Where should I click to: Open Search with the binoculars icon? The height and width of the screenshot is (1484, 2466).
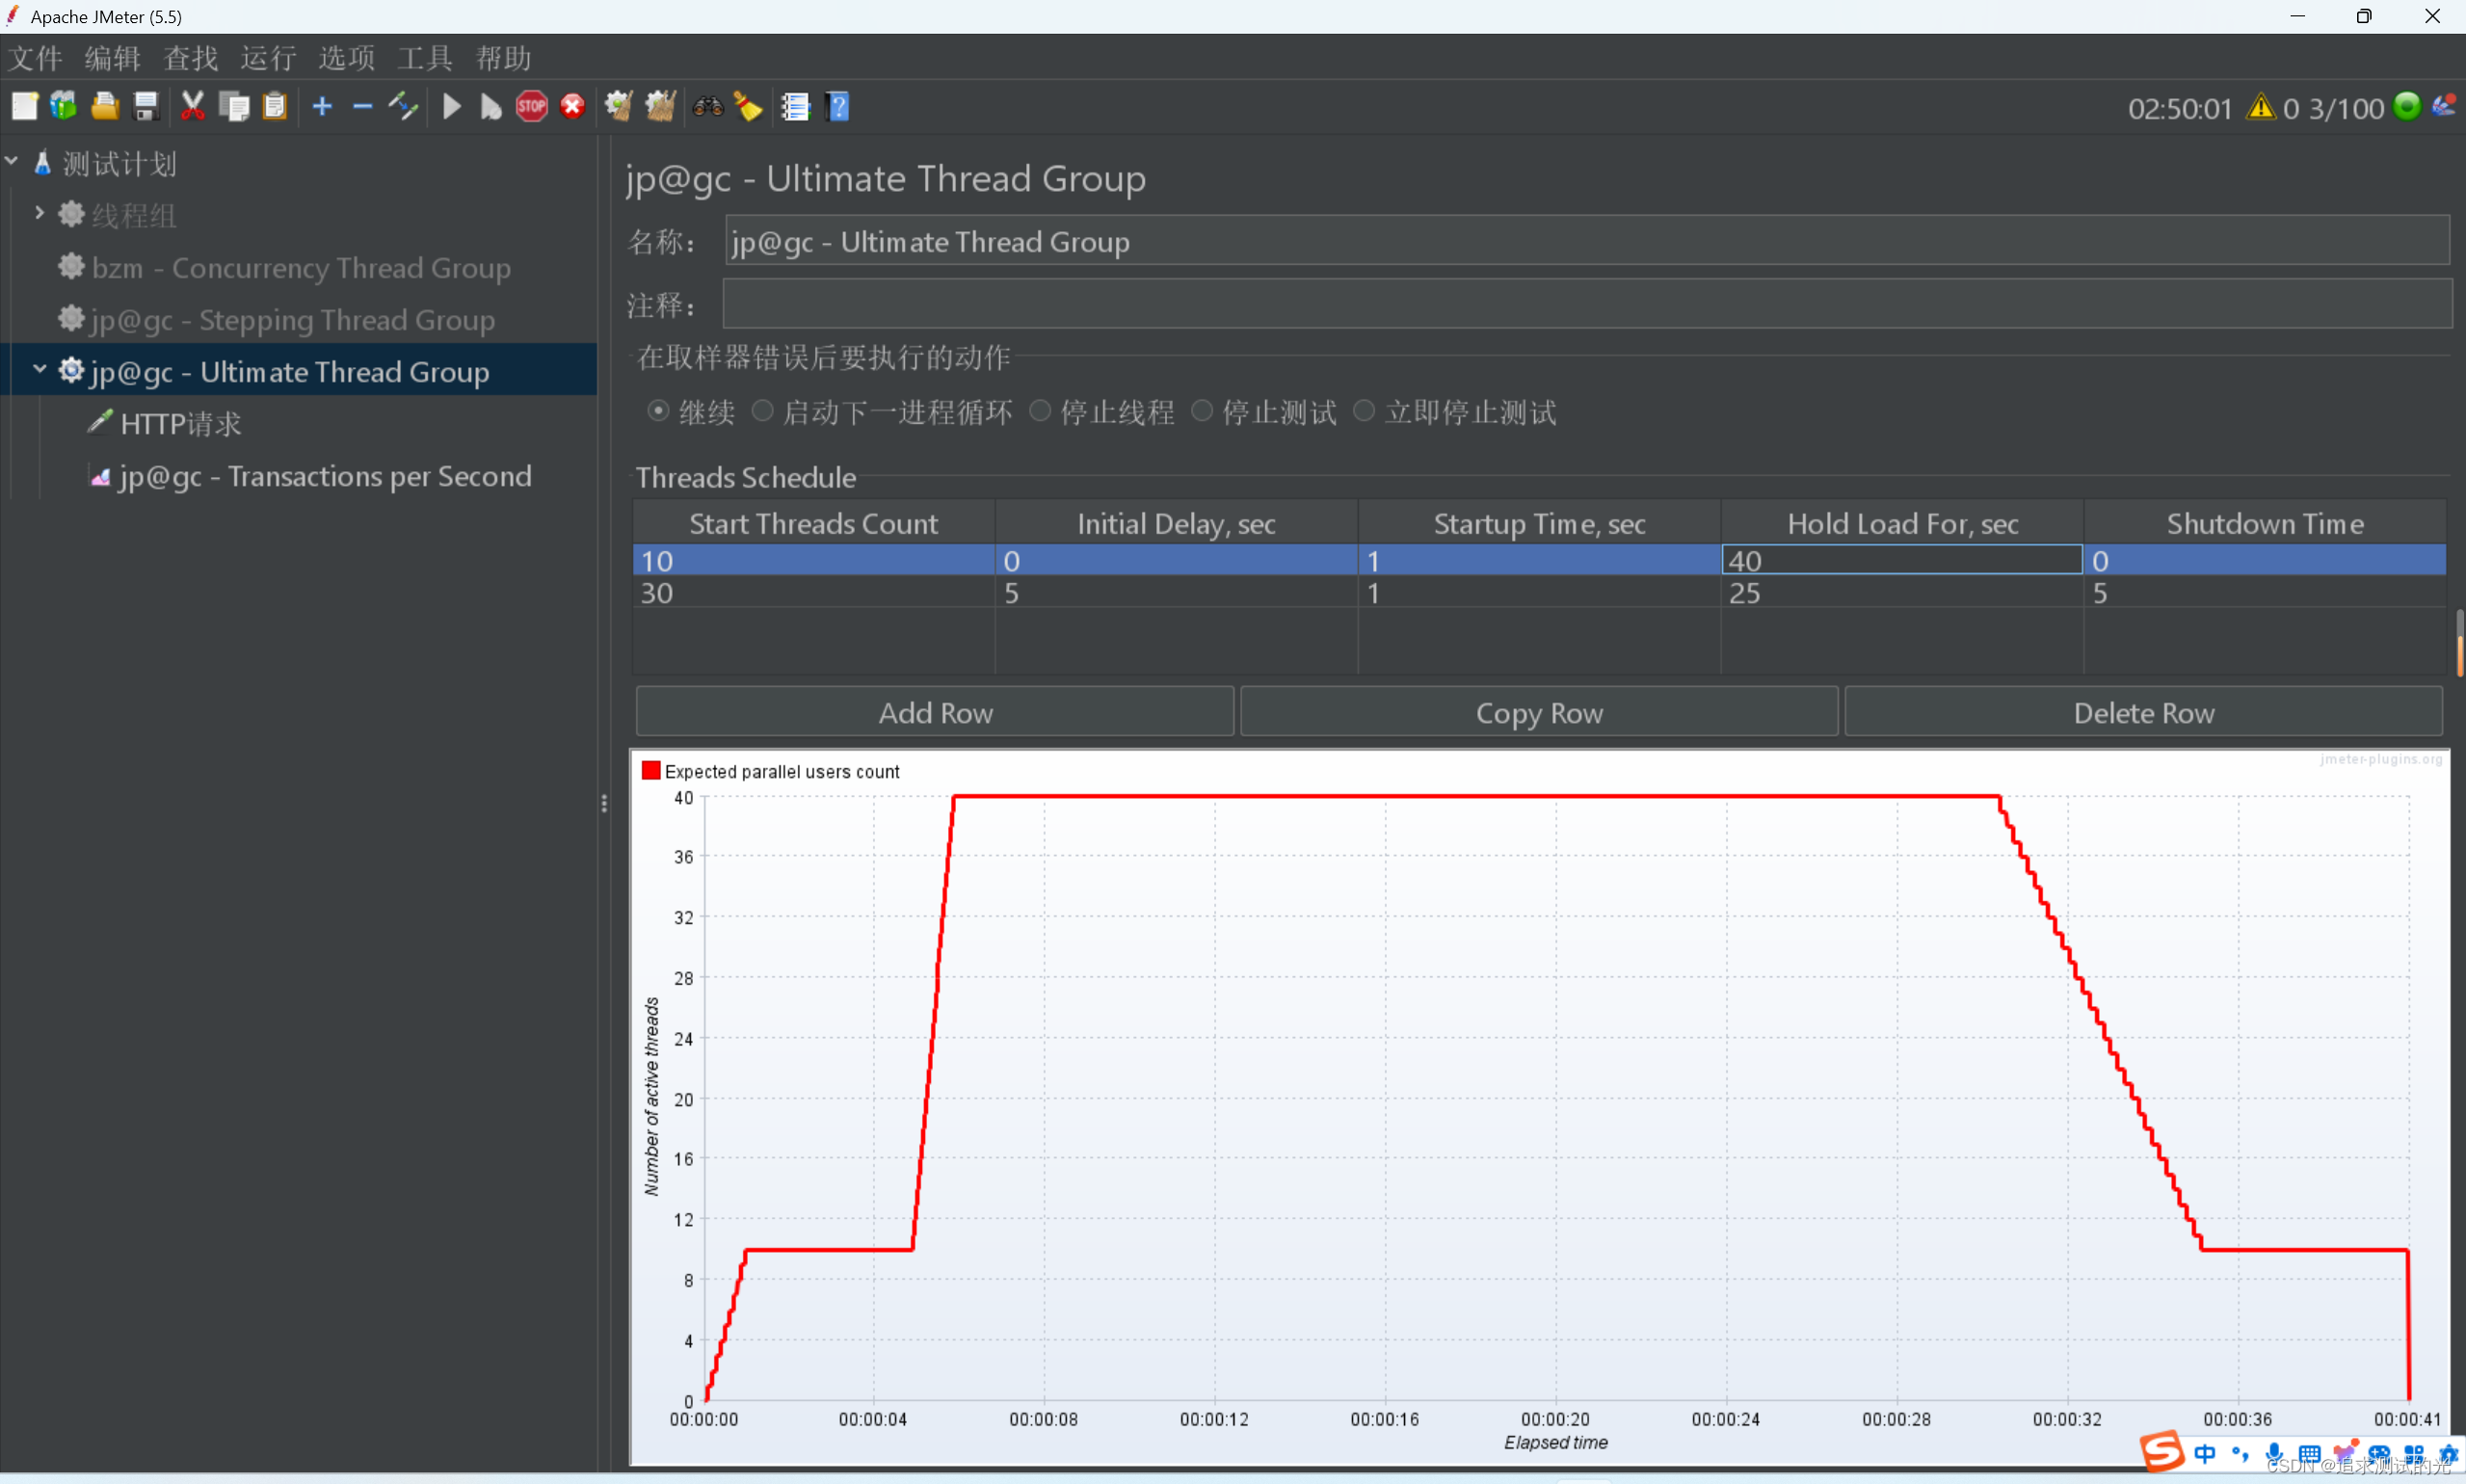click(708, 106)
